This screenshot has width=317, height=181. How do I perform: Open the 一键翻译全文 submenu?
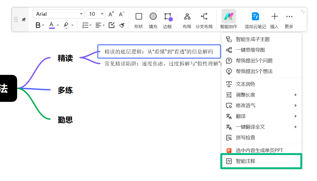[261, 127]
